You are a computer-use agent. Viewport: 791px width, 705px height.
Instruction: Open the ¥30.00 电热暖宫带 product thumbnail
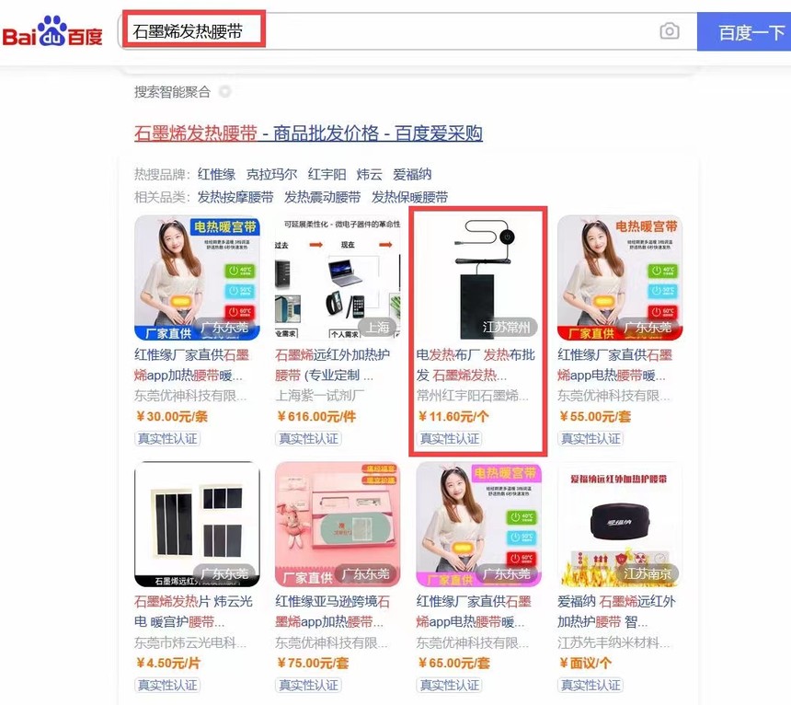pos(197,278)
